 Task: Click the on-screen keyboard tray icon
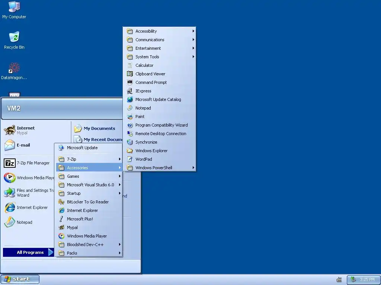point(339,280)
